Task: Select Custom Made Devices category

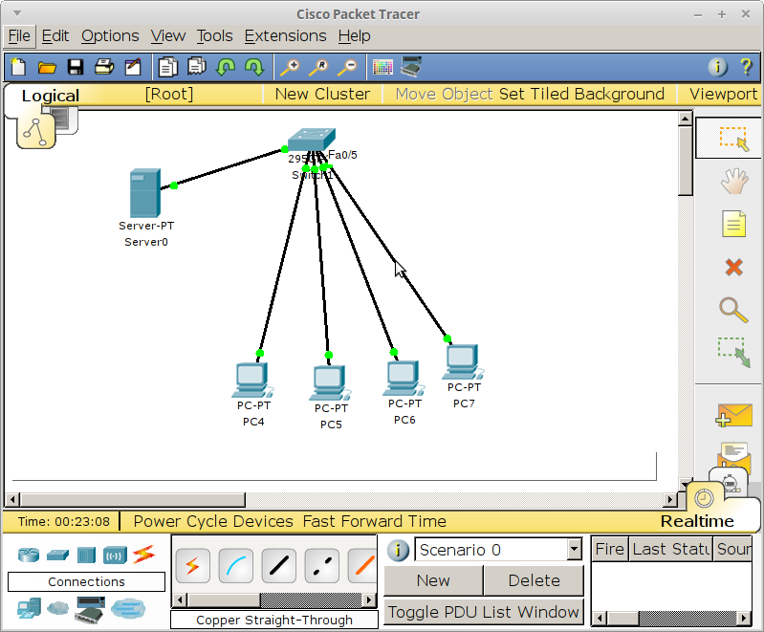Action: pos(90,609)
